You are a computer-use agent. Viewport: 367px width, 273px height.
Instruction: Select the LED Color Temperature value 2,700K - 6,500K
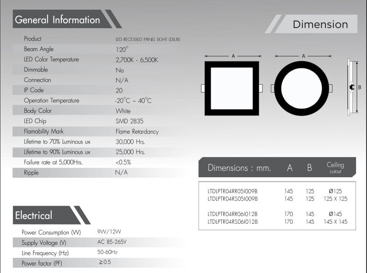(137, 60)
